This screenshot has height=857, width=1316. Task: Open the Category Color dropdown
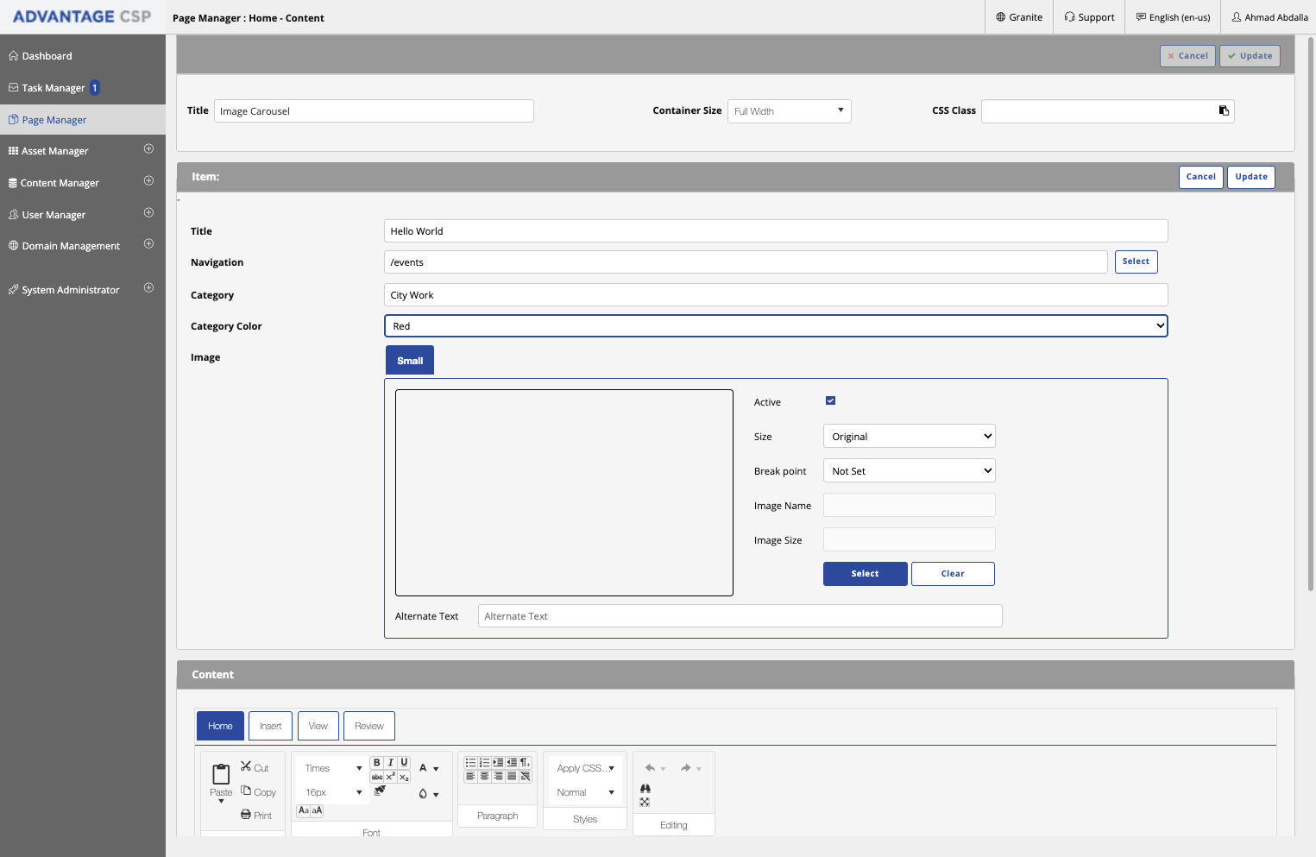pos(776,325)
